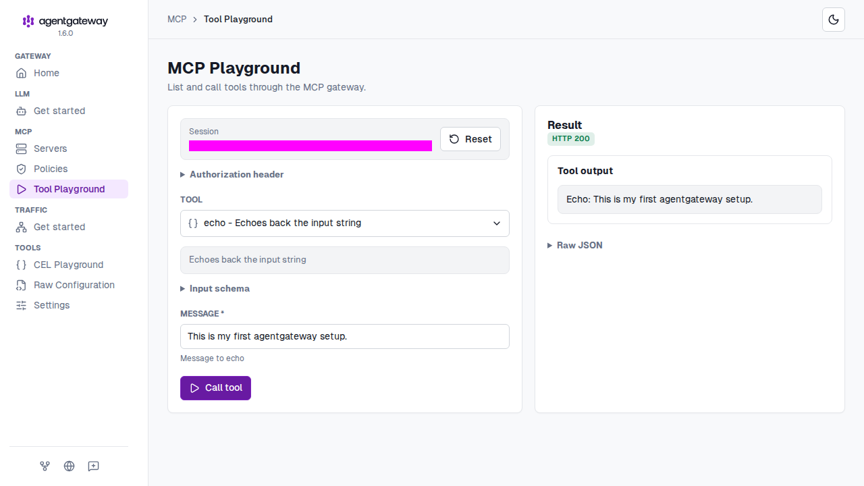
Task: Click the Traffic network icon
Action: (x=22, y=227)
